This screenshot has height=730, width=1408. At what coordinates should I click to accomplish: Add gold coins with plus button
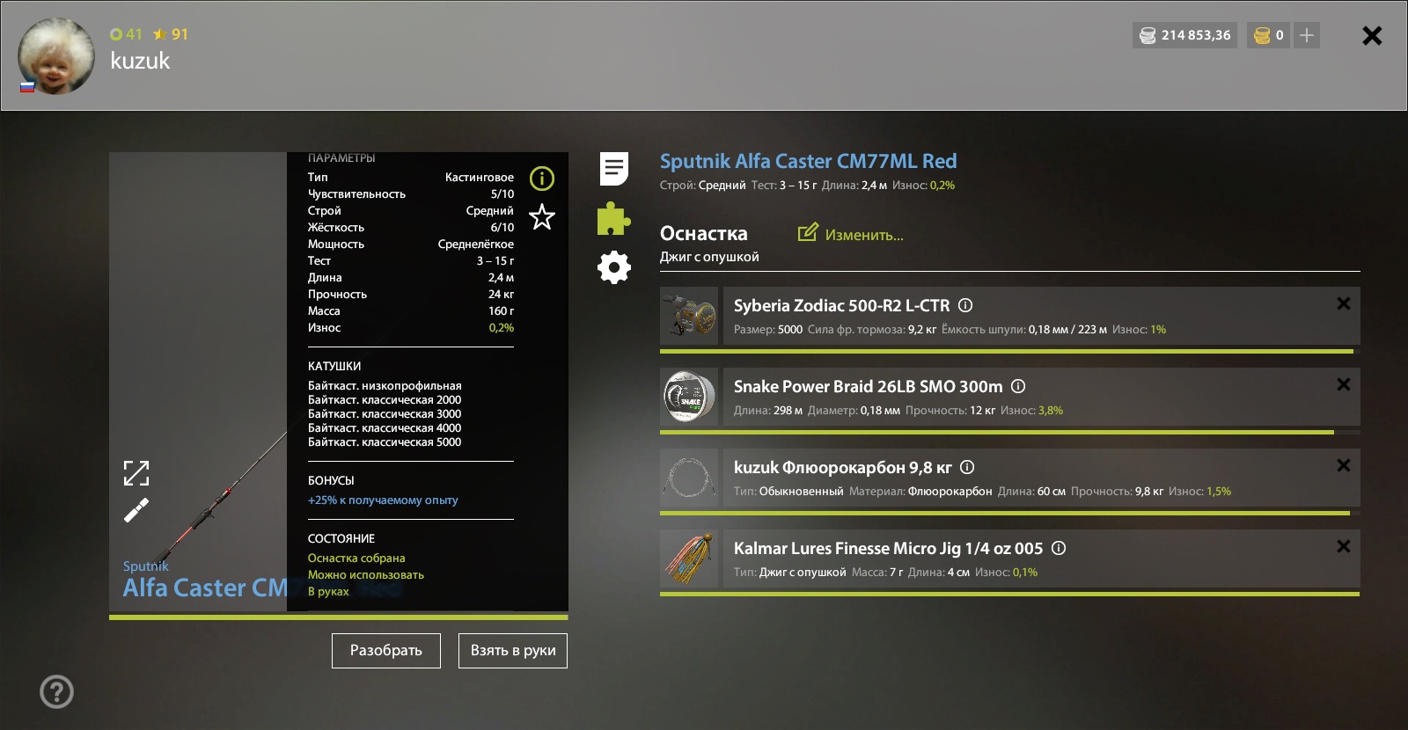(x=1307, y=35)
